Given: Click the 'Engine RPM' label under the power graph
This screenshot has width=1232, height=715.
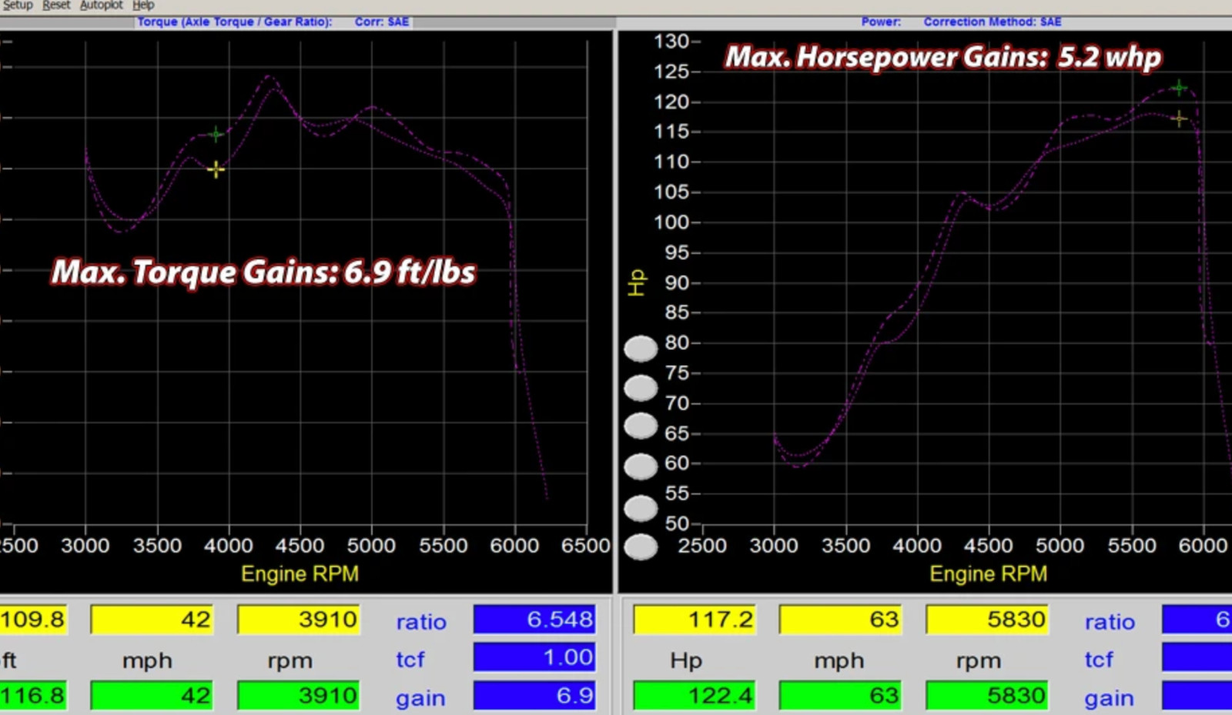Looking at the screenshot, I should 989,574.
